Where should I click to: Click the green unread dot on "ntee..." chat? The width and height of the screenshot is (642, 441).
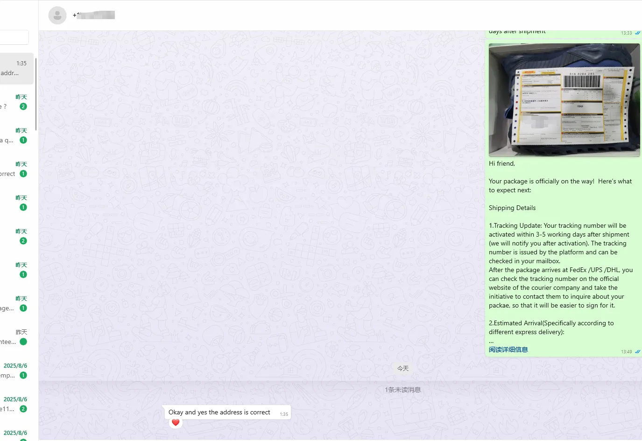coord(23,342)
